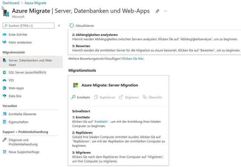This screenshot has width=241, height=167.
Task: Click the Microsoft logo in Server Migration card
Action: click(76, 85)
